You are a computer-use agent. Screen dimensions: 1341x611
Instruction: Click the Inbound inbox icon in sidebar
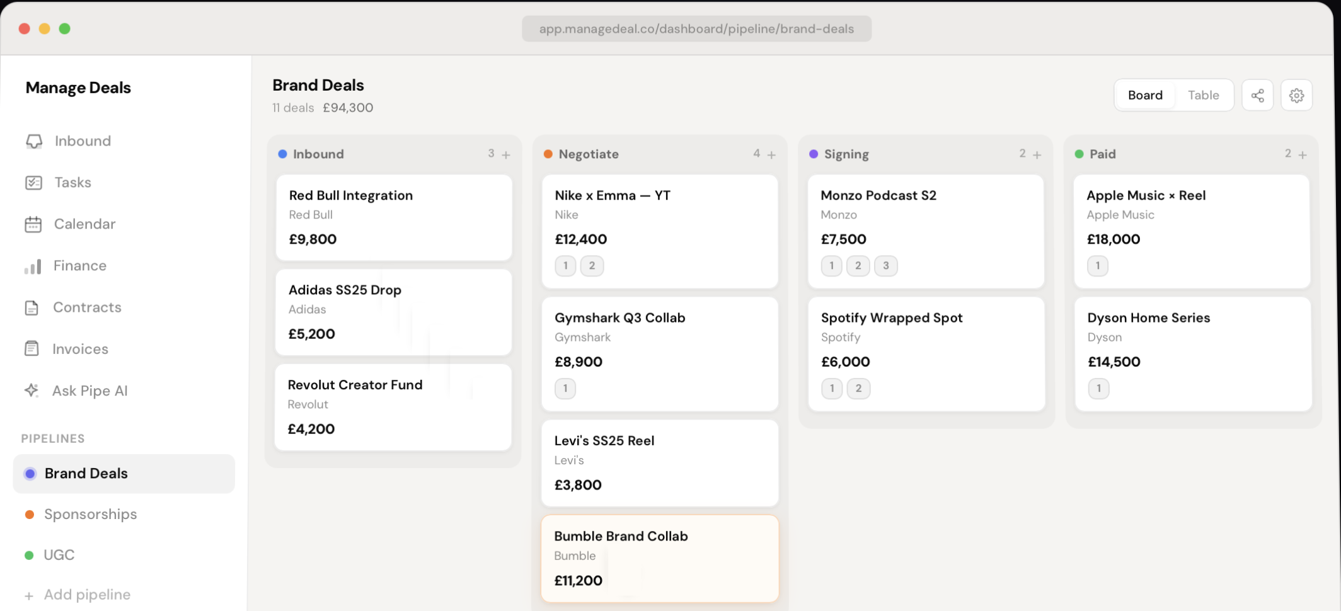(x=34, y=141)
